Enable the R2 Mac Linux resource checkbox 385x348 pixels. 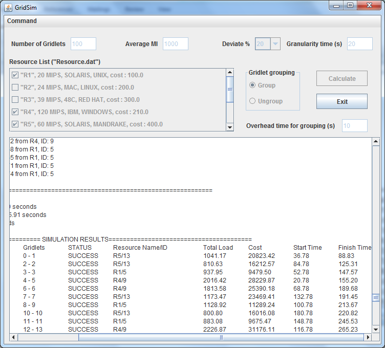tap(15, 88)
